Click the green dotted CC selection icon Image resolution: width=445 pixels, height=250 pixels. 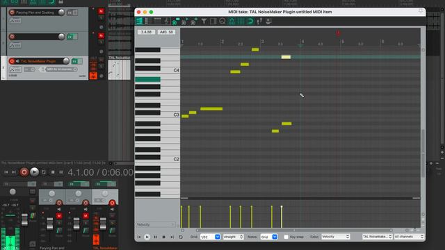[x=232, y=21]
